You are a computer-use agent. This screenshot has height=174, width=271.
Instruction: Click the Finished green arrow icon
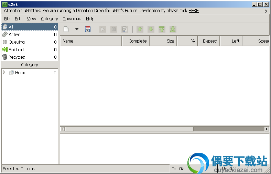tap(5, 49)
